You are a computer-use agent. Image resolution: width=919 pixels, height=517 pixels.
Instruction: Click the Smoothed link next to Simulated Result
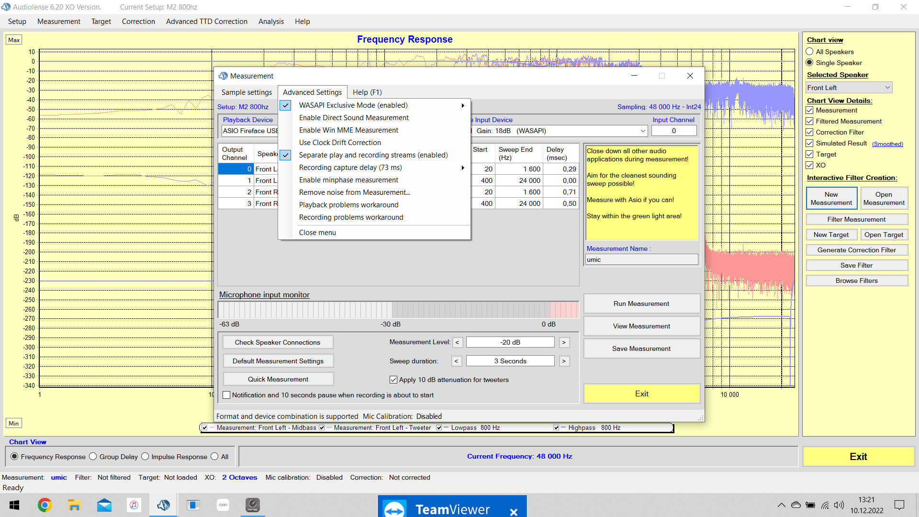887,144
